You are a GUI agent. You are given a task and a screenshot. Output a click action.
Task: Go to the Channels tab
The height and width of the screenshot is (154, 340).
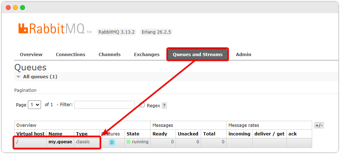pyautogui.click(x=110, y=55)
